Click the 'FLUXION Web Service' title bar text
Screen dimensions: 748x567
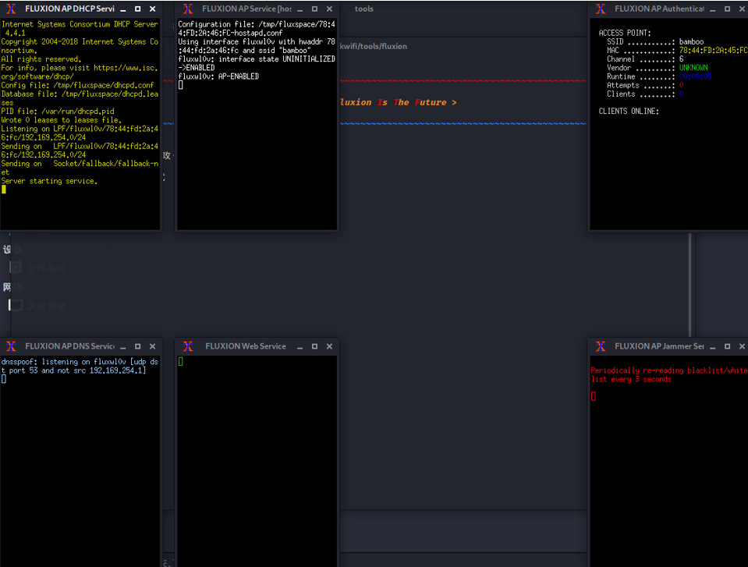point(246,346)
